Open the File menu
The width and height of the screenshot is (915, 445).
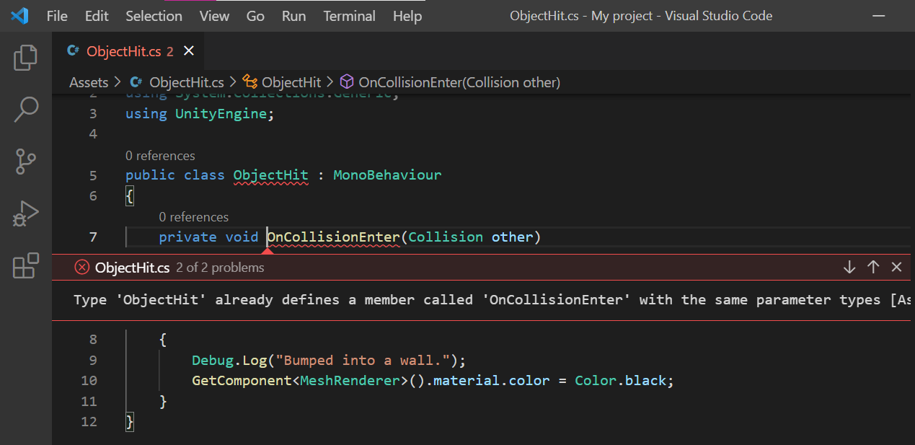coord(57,16)
